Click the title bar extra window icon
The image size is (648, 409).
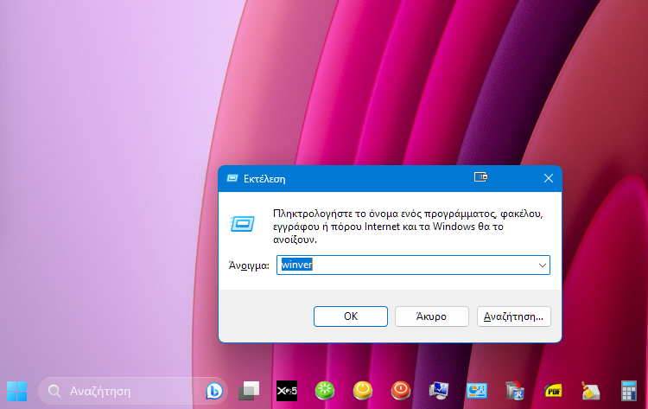[480, 177]
